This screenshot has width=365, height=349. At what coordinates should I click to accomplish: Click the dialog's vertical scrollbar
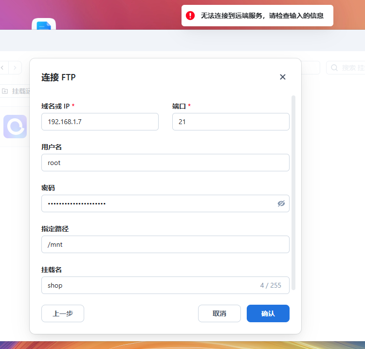click(293, 193)
